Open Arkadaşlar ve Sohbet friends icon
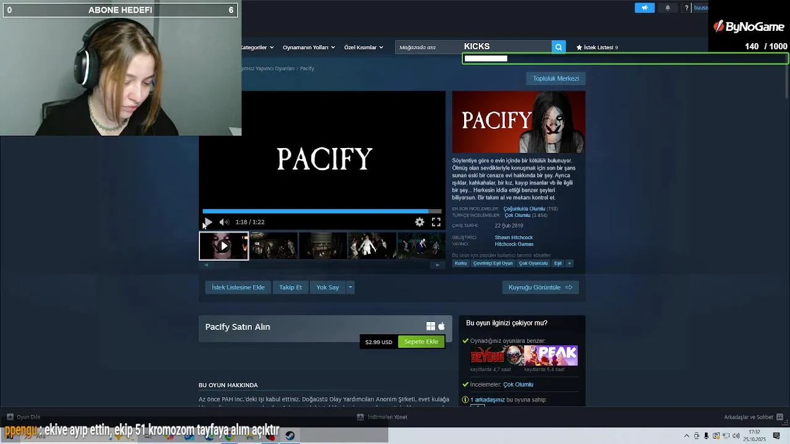Image resolution: width=790 pixels, height=444 pixels. tap(780, 417)
